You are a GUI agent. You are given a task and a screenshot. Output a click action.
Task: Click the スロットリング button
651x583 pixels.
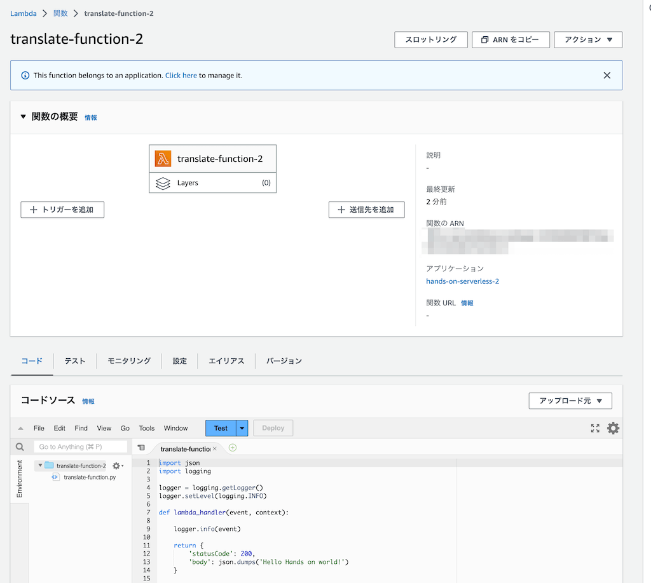[x=431, y=40]
